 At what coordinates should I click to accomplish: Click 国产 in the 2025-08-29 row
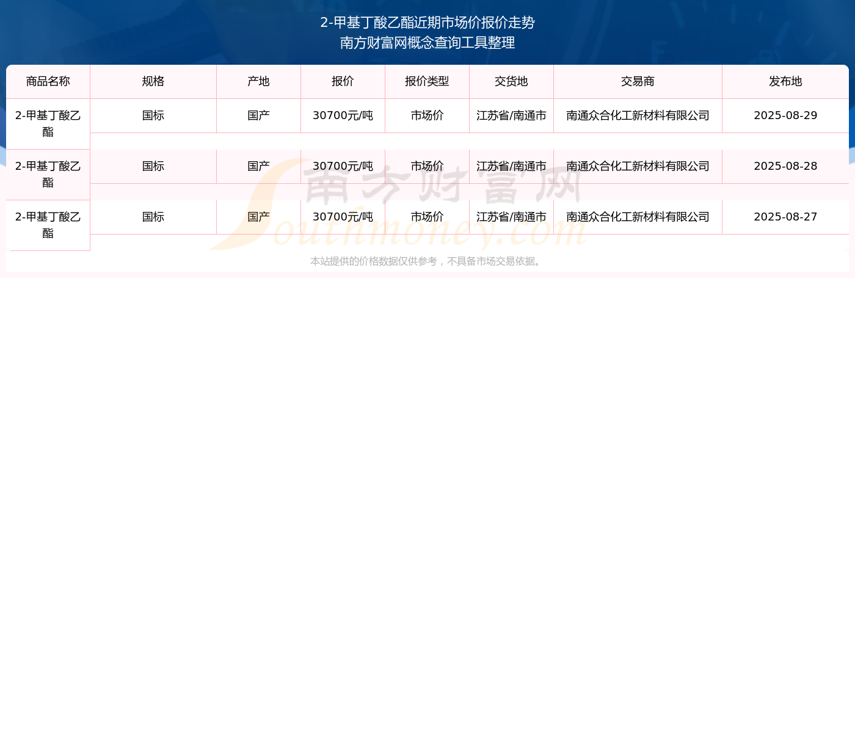(259, 115)
